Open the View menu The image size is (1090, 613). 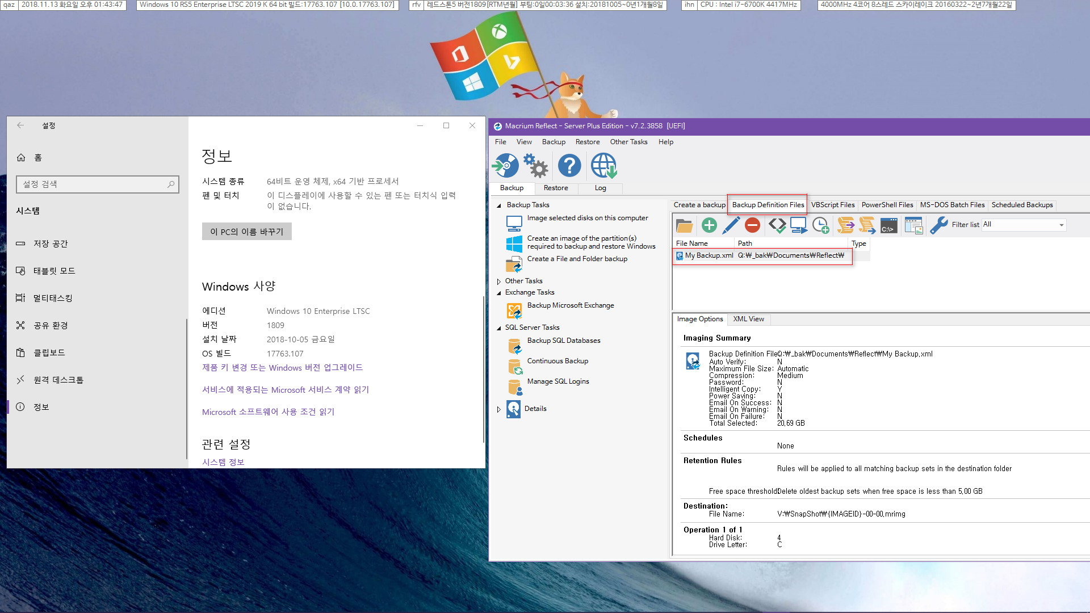point(524,142)
